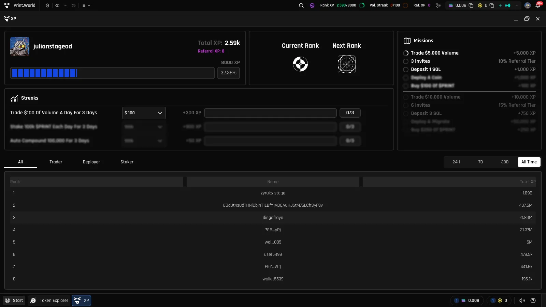The width and height of the screenshot is (546, 307).
Task: Click the trade volume streak progress bar
Action: 270,113
